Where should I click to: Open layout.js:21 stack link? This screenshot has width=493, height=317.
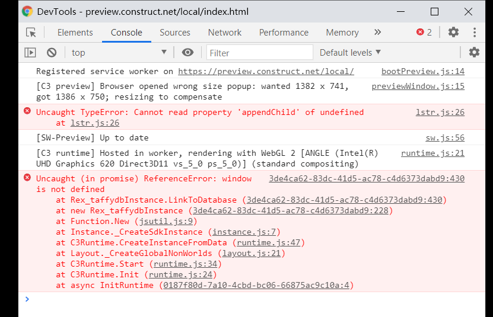(251, 253)
